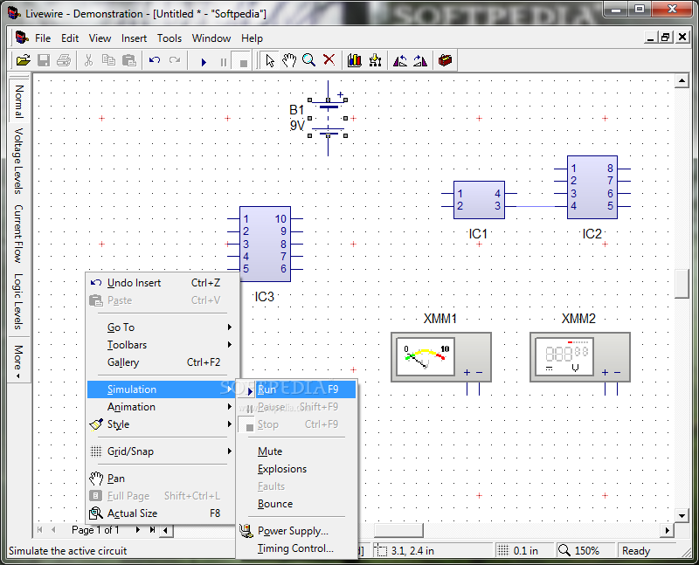Open the Insert menu
699x565 pixels.
coord(134,38)
